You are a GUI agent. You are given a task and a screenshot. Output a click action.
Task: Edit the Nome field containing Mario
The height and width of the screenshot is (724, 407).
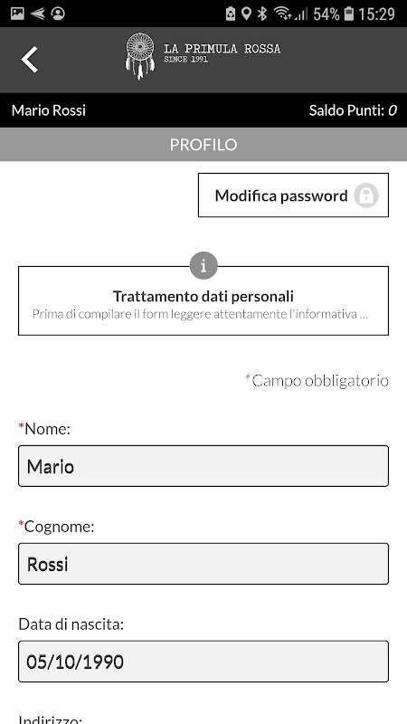click(x=203, y=466)
